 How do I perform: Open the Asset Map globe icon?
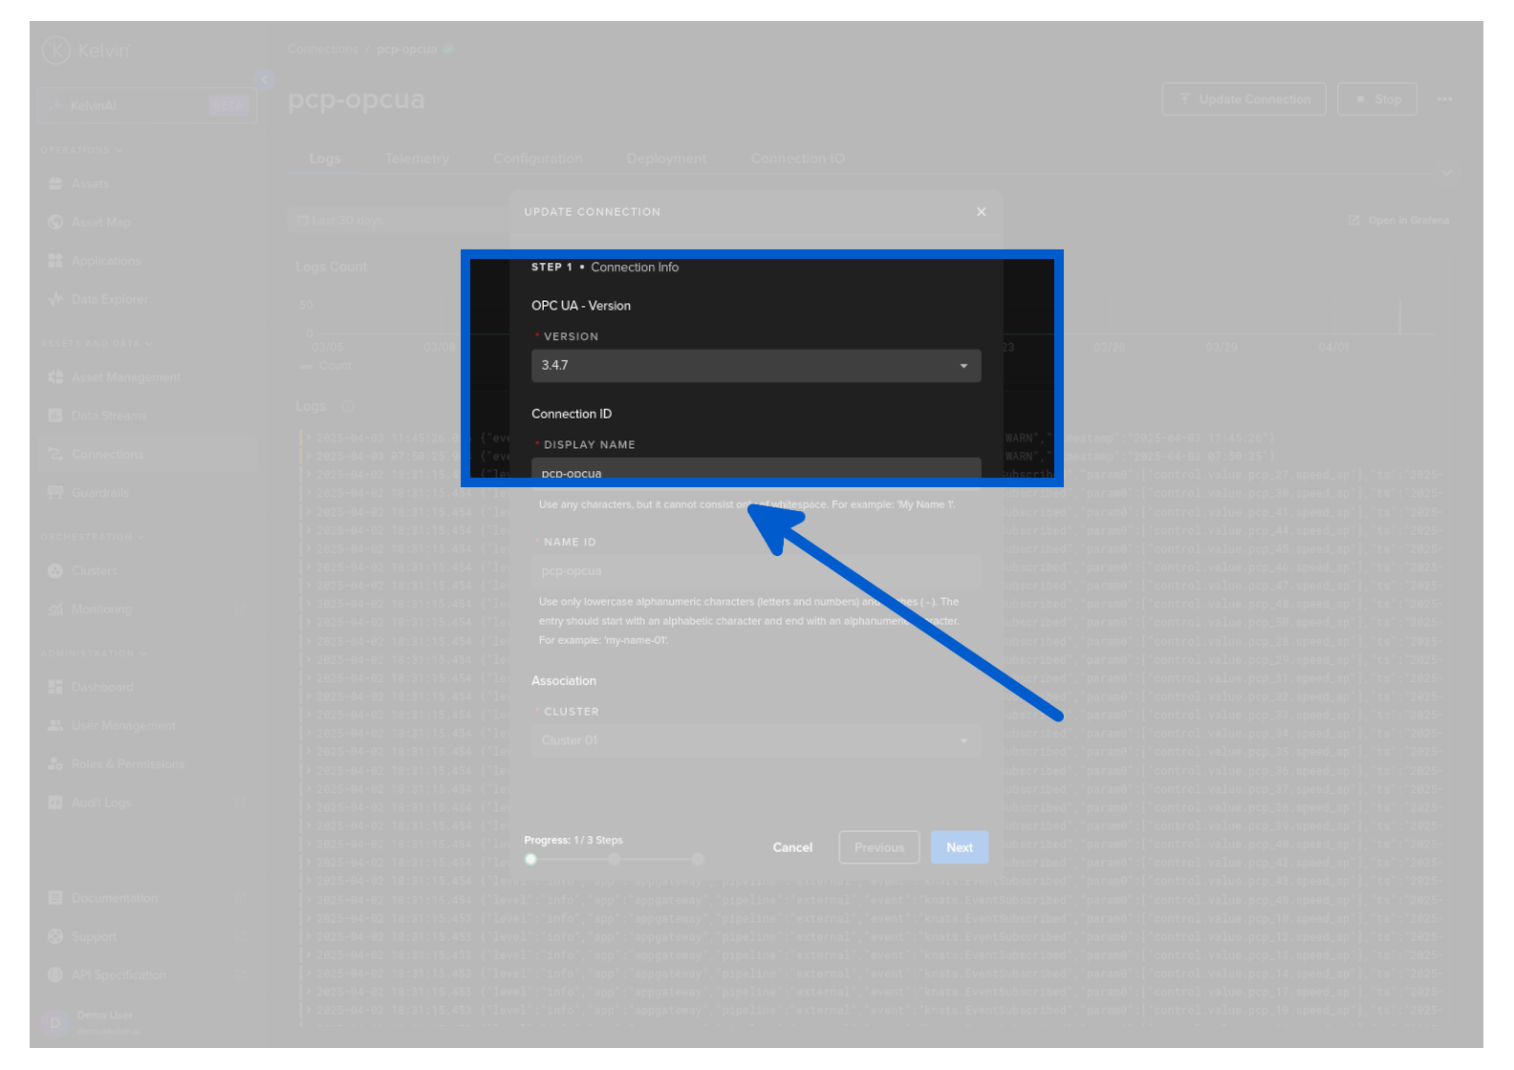(55, 223)
